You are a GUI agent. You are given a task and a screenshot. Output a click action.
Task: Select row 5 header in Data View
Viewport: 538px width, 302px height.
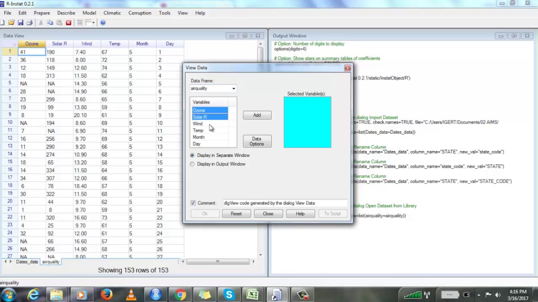[x=9, y=83]
